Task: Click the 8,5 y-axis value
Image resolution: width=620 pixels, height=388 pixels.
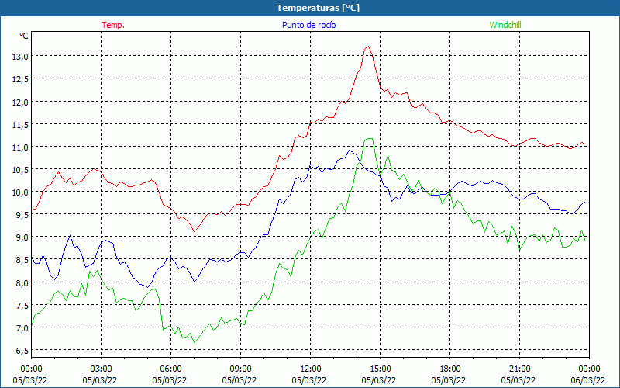Action: click(22, 260)
